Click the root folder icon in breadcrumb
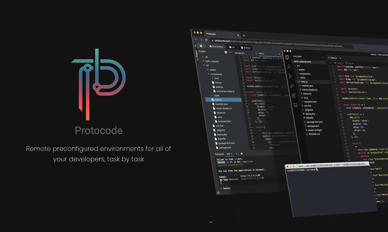 pos(201,46)
